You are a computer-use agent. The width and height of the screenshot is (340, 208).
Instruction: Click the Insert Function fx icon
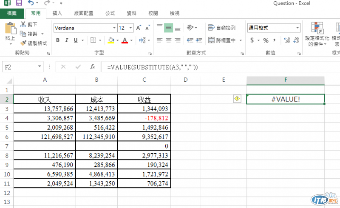[93, 67]
